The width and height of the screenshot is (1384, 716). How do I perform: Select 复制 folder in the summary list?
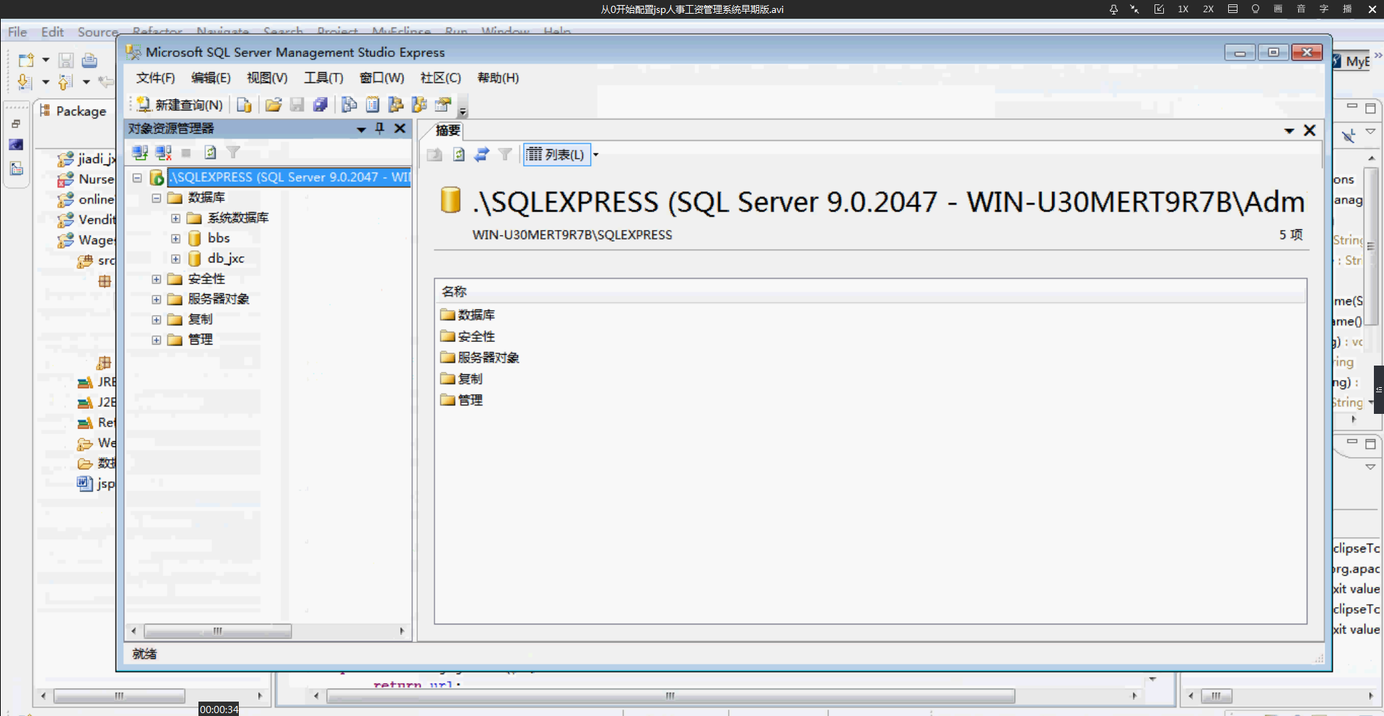461,379
